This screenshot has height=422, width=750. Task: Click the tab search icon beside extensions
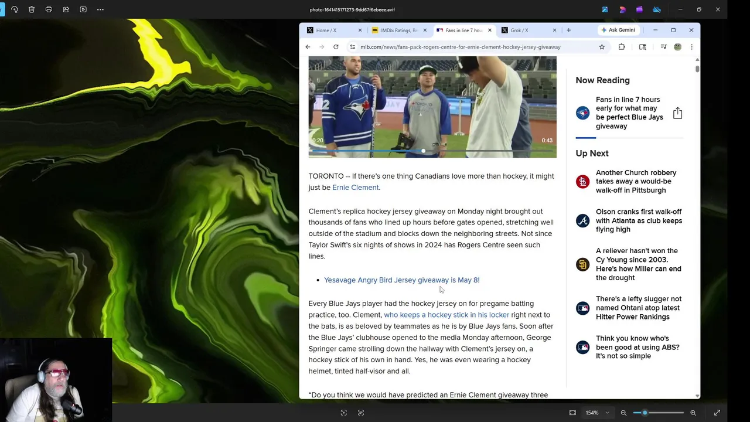tap(642, 47)
